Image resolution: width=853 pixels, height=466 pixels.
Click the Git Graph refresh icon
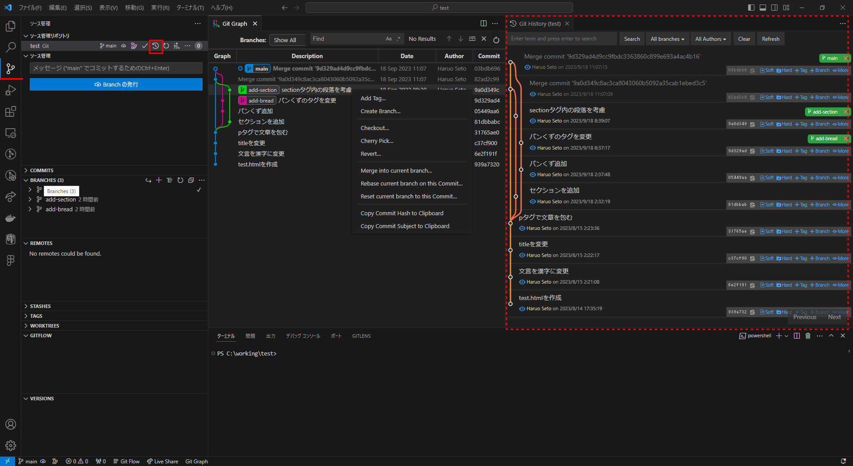click(x=496, y=40)
